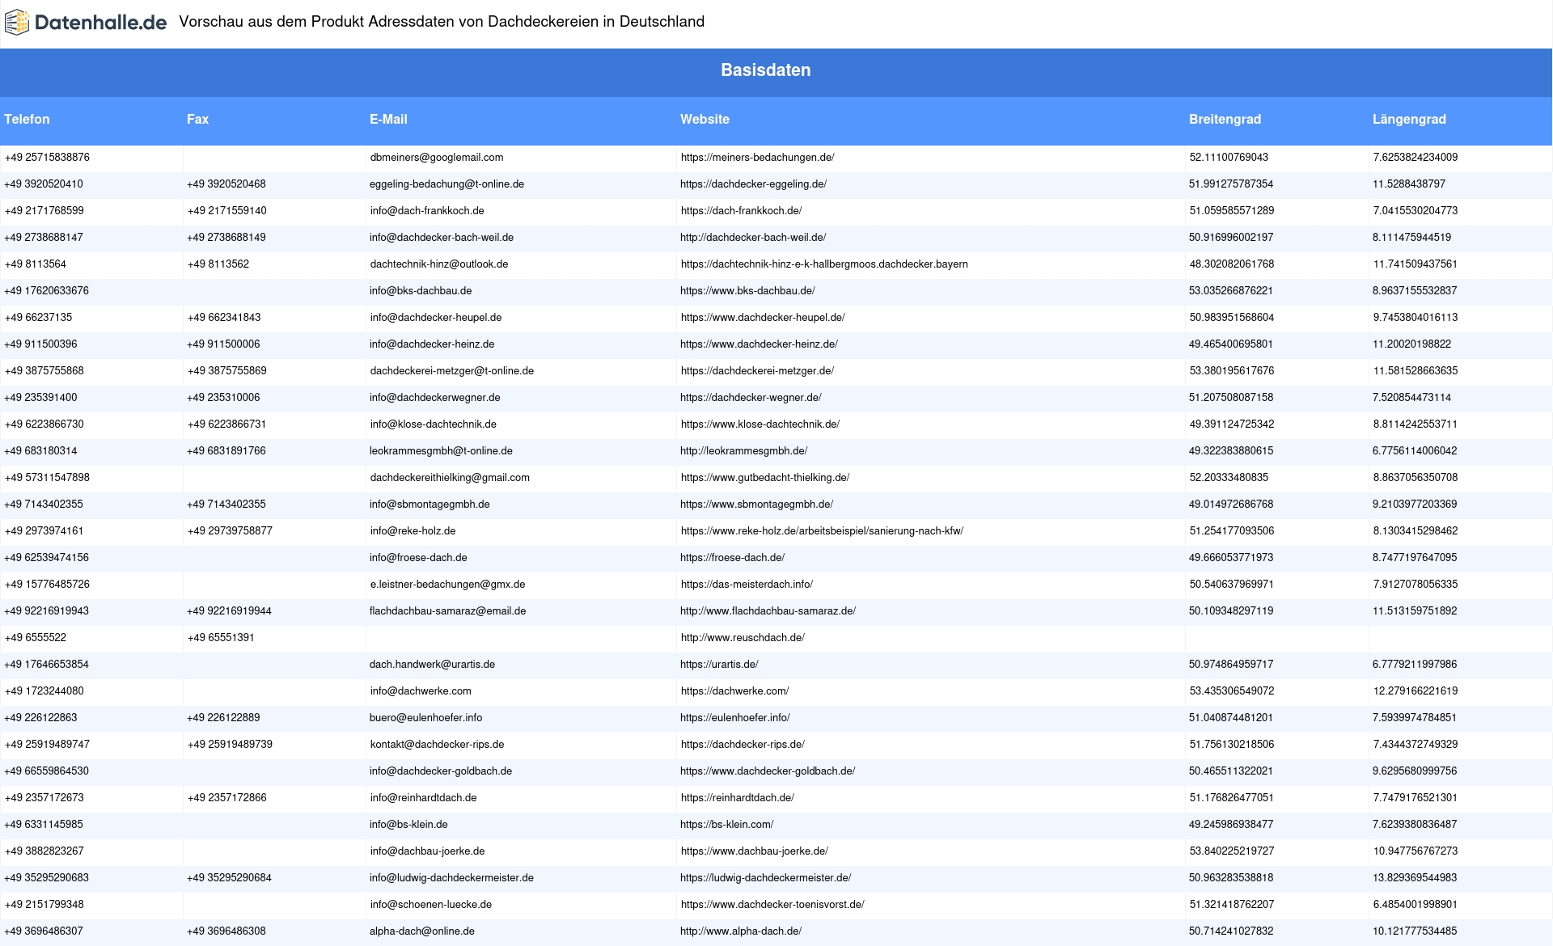
Task: Click email dachdeckereithielking@gmail.com
Action: (450, 478)
